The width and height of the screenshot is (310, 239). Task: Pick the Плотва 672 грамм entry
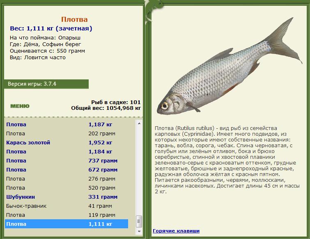[x=67, y=170]
